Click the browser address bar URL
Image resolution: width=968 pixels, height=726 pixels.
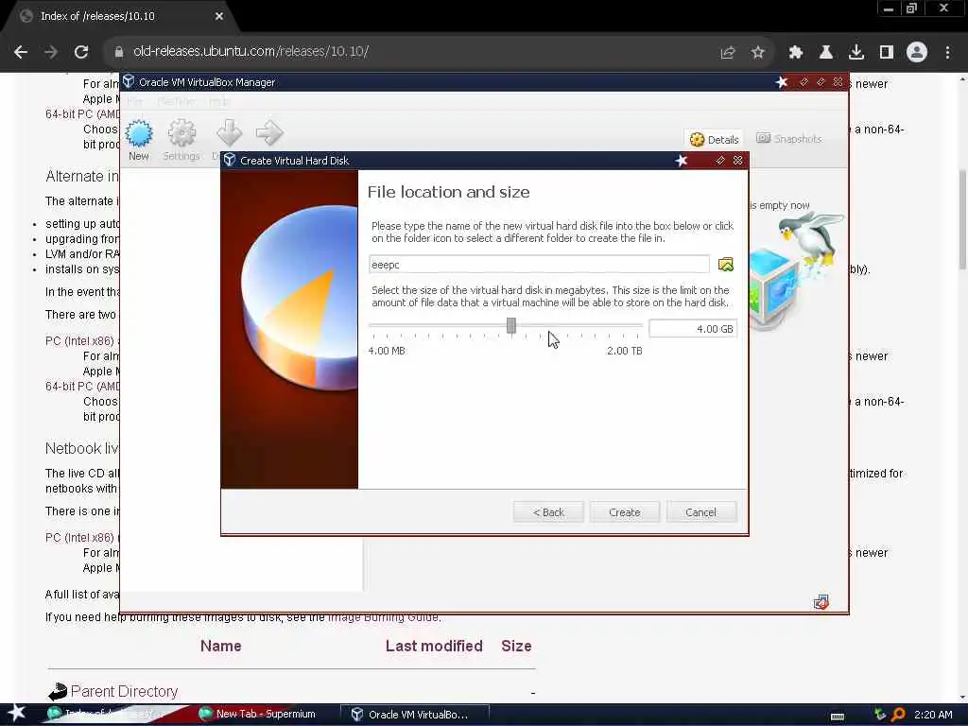[251, 52]
